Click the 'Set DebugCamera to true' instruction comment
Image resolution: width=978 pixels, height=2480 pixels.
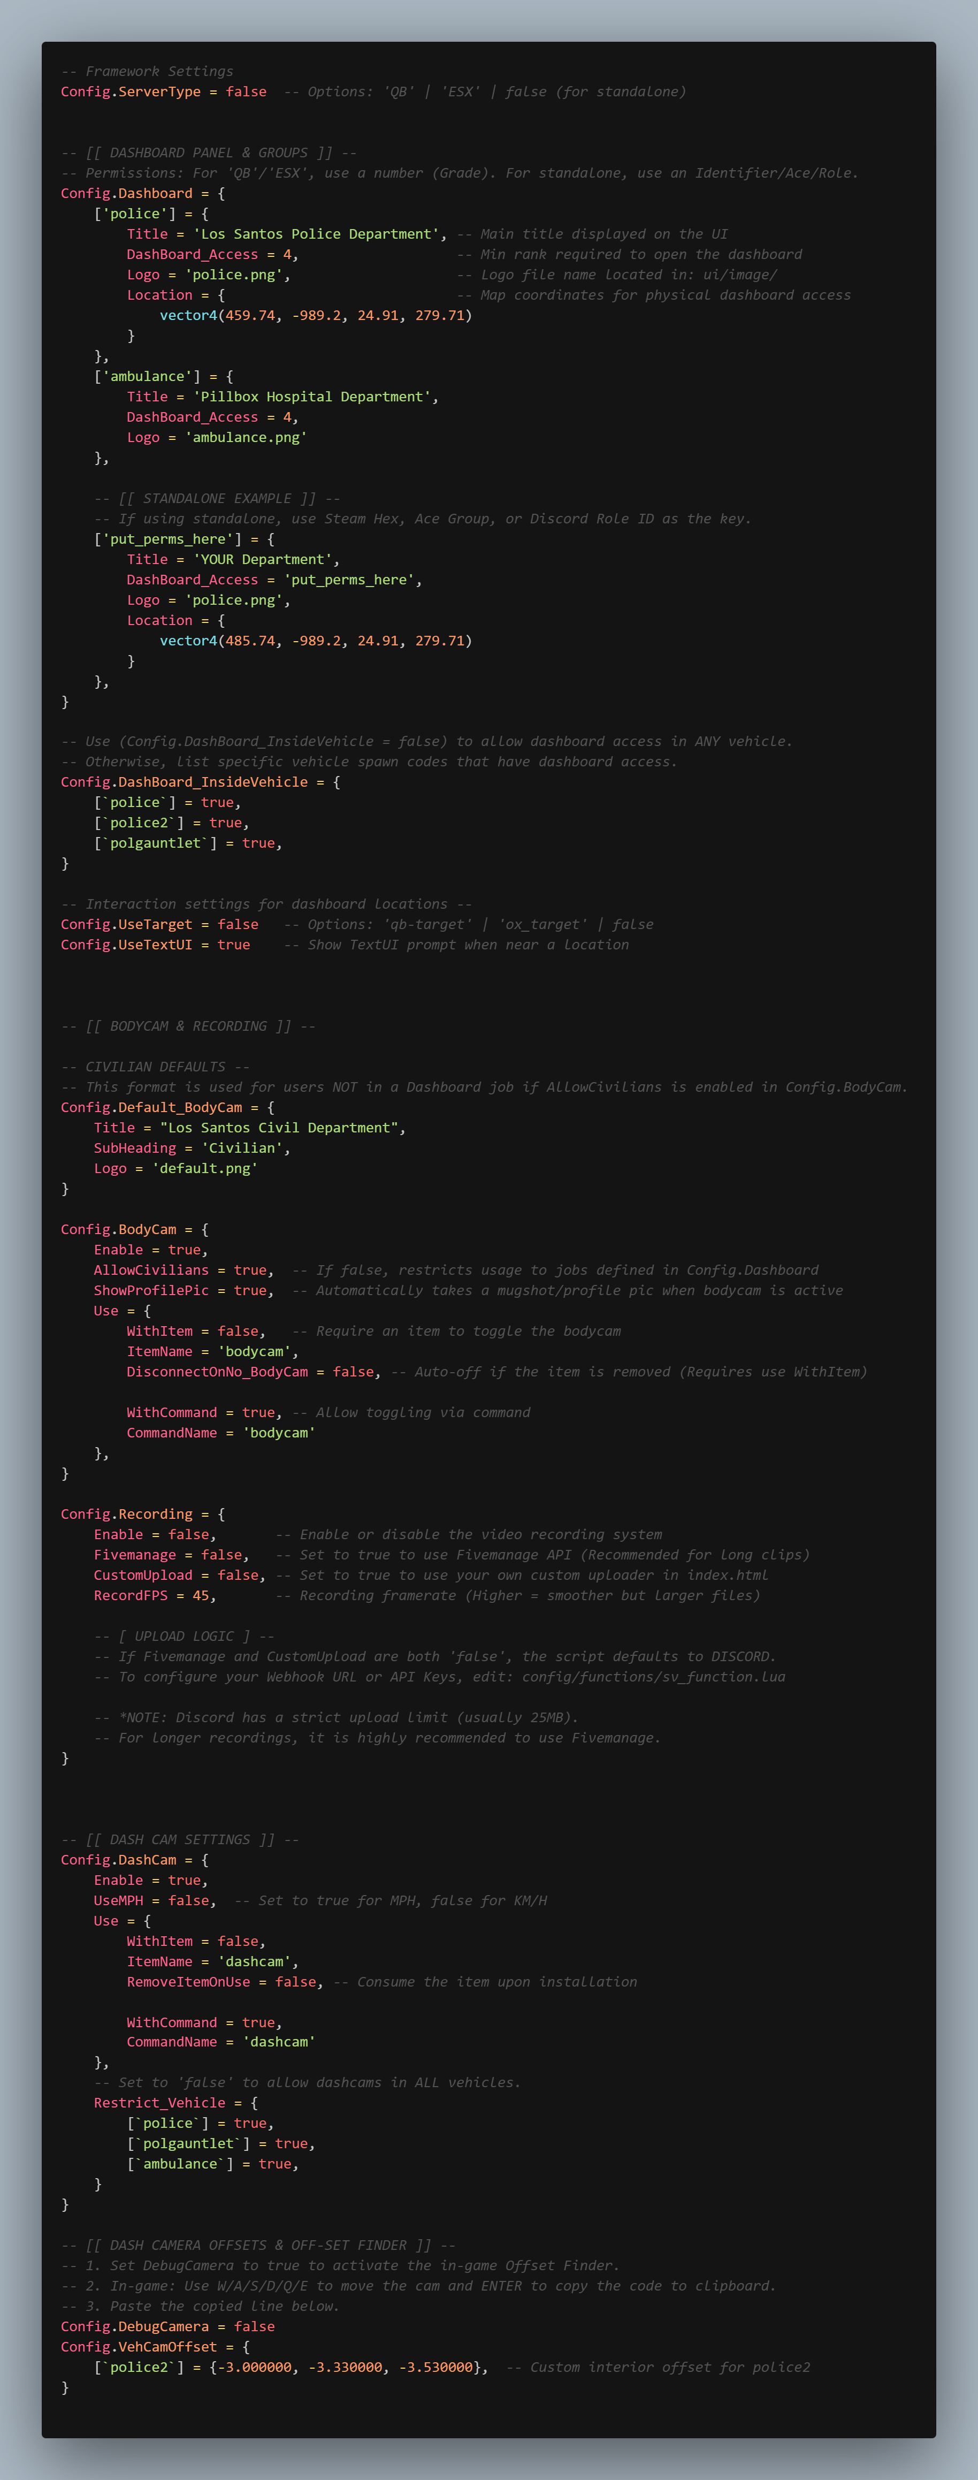[340, 2265]
